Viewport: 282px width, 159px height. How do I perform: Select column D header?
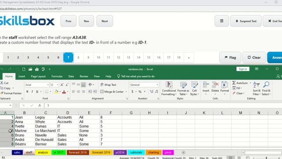click(x=67, y=113)
